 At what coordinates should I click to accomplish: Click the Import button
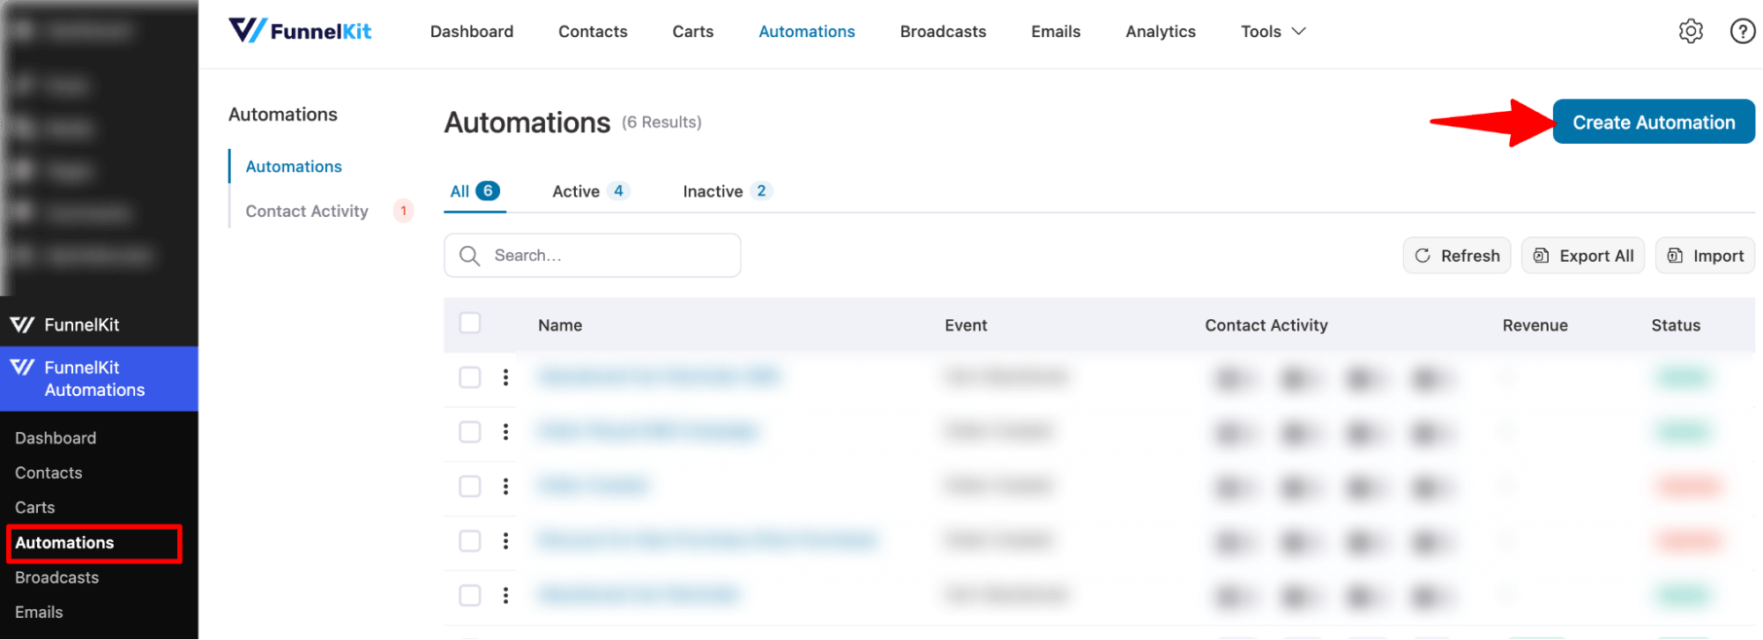pyautogui.click(x=1706, y=256)
